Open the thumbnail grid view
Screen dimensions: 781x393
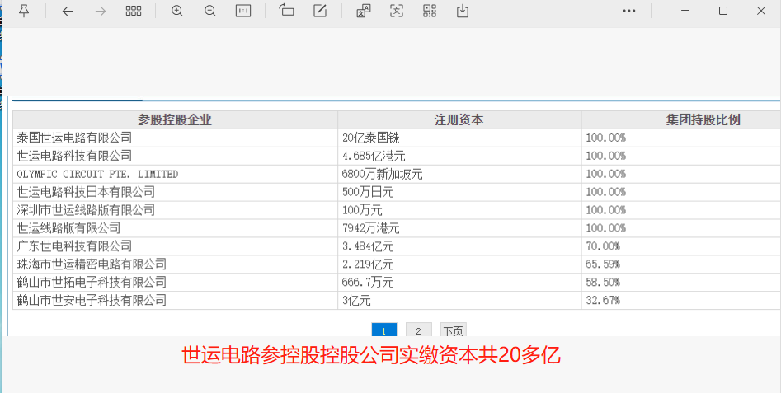point(134,11)
